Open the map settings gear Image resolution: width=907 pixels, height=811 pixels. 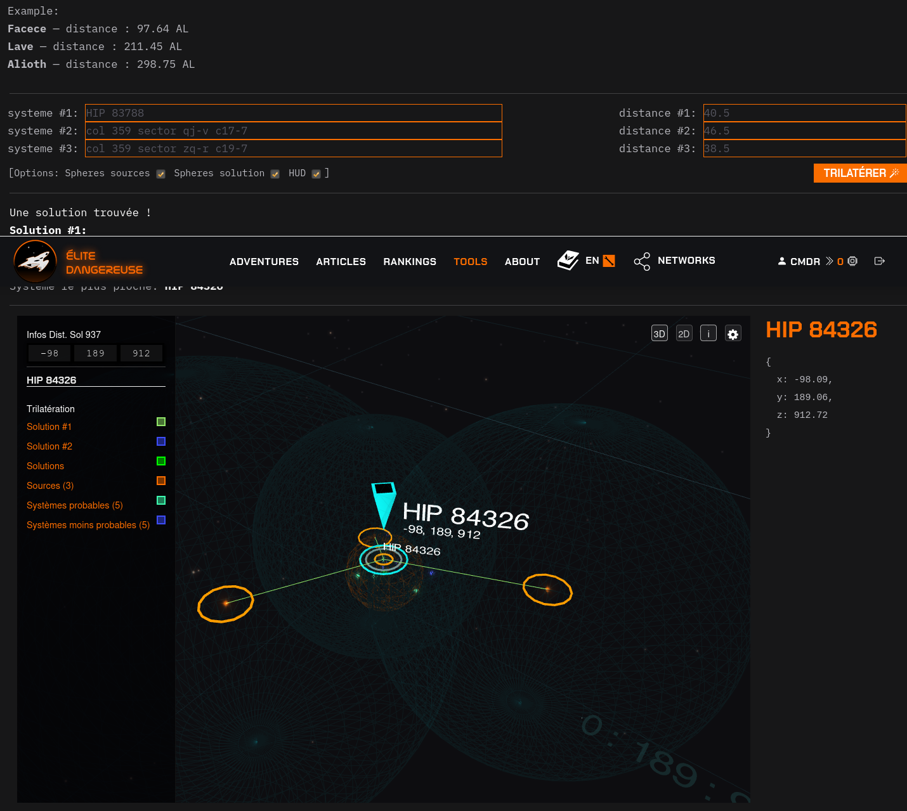(733, 334)
